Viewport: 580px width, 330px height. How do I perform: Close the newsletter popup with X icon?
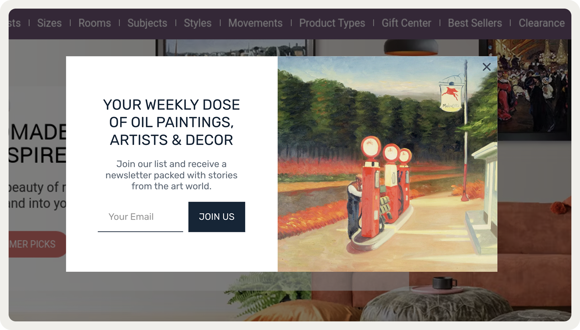point(486,67)
